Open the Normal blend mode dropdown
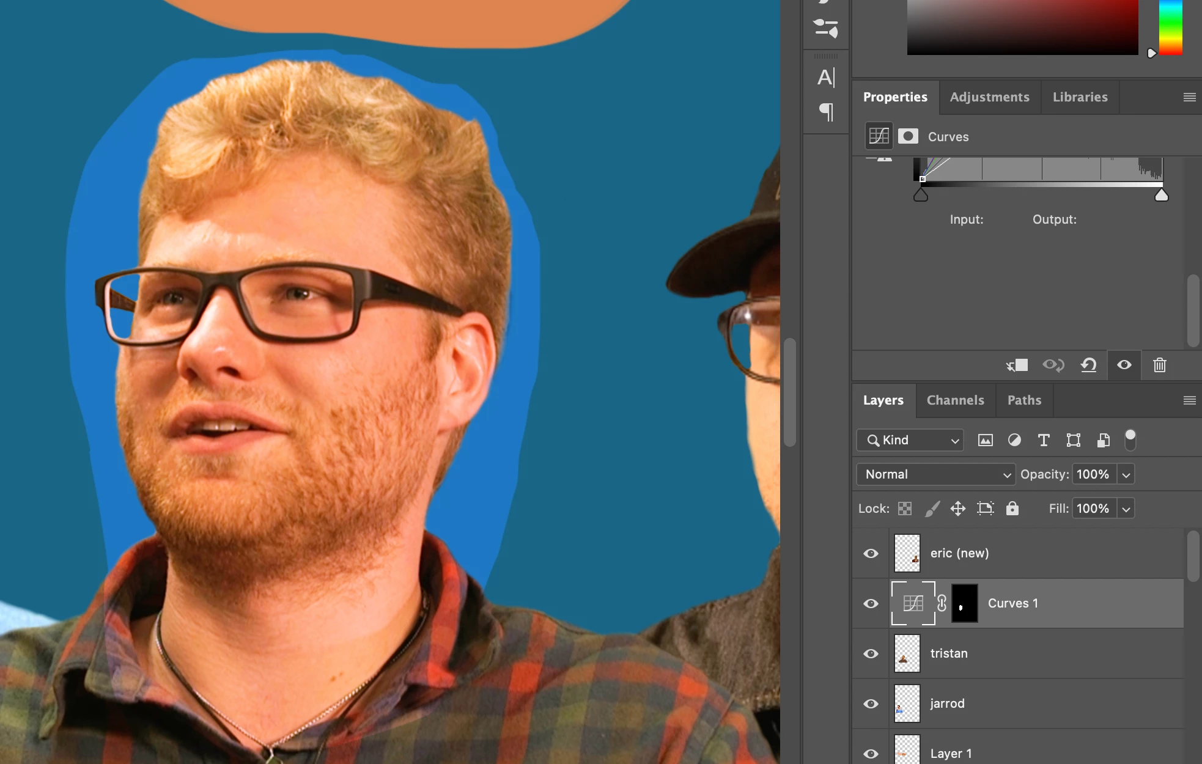The height and width of the screenshot is (764, 1202). (x=935, y=474)
